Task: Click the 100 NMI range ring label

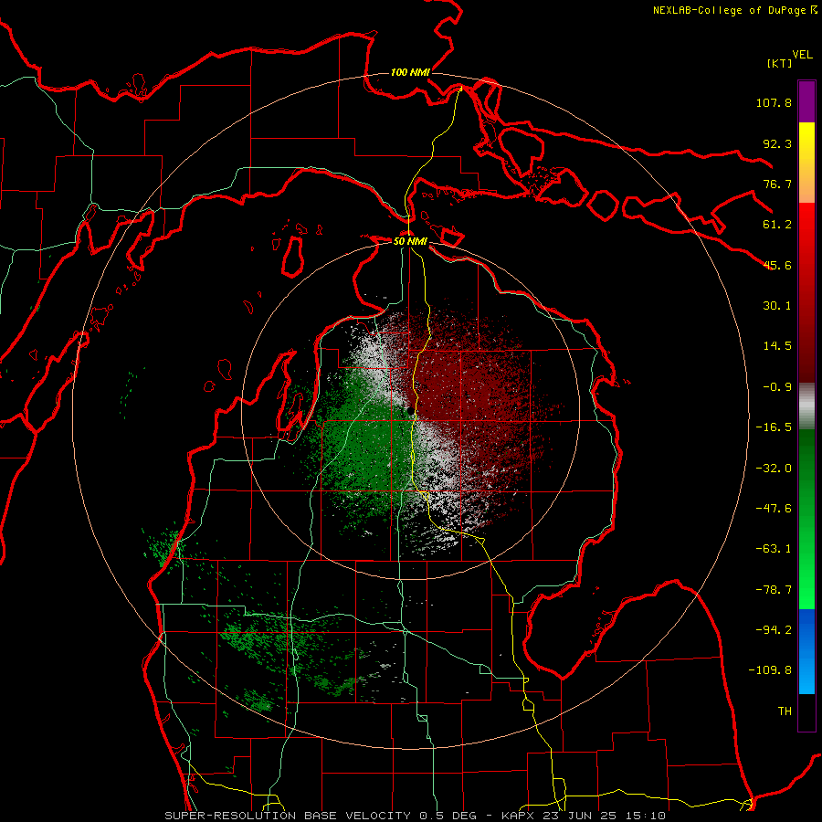Action: [x=410, y=72]
